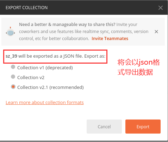Image resolution: width=168 pixels, height=142 pixels.
Task: Cancel the collection export
Action: (x=104, y=127)
